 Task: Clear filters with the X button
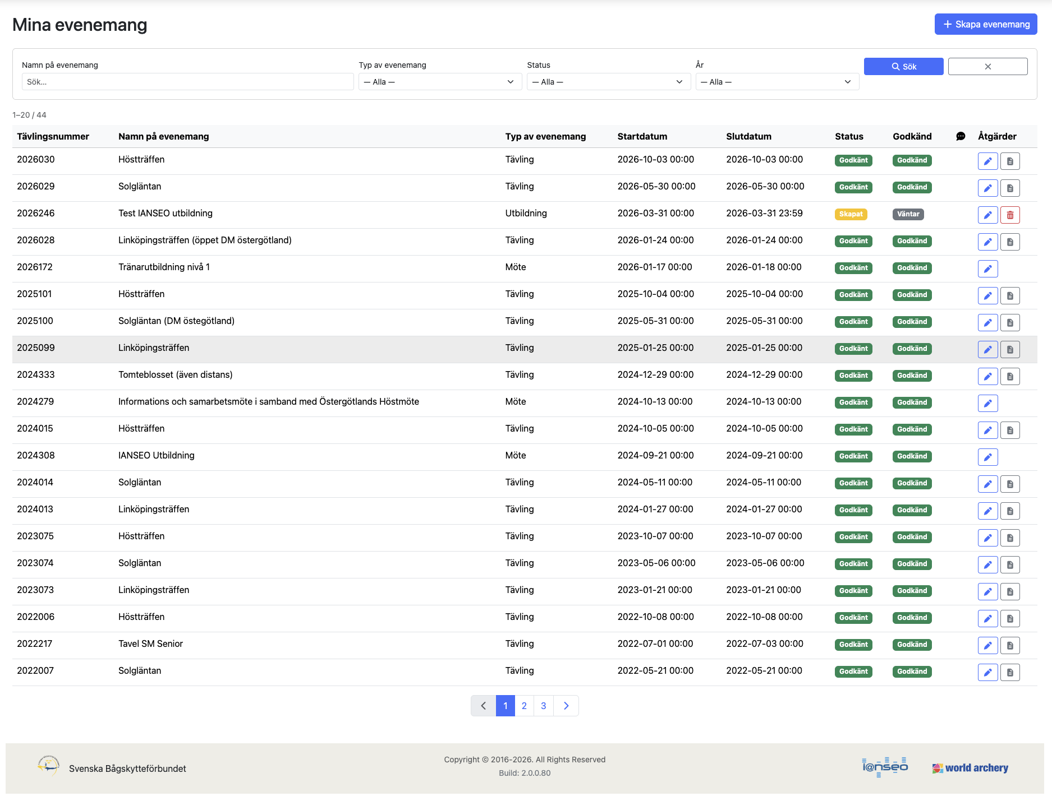(987, 66)
